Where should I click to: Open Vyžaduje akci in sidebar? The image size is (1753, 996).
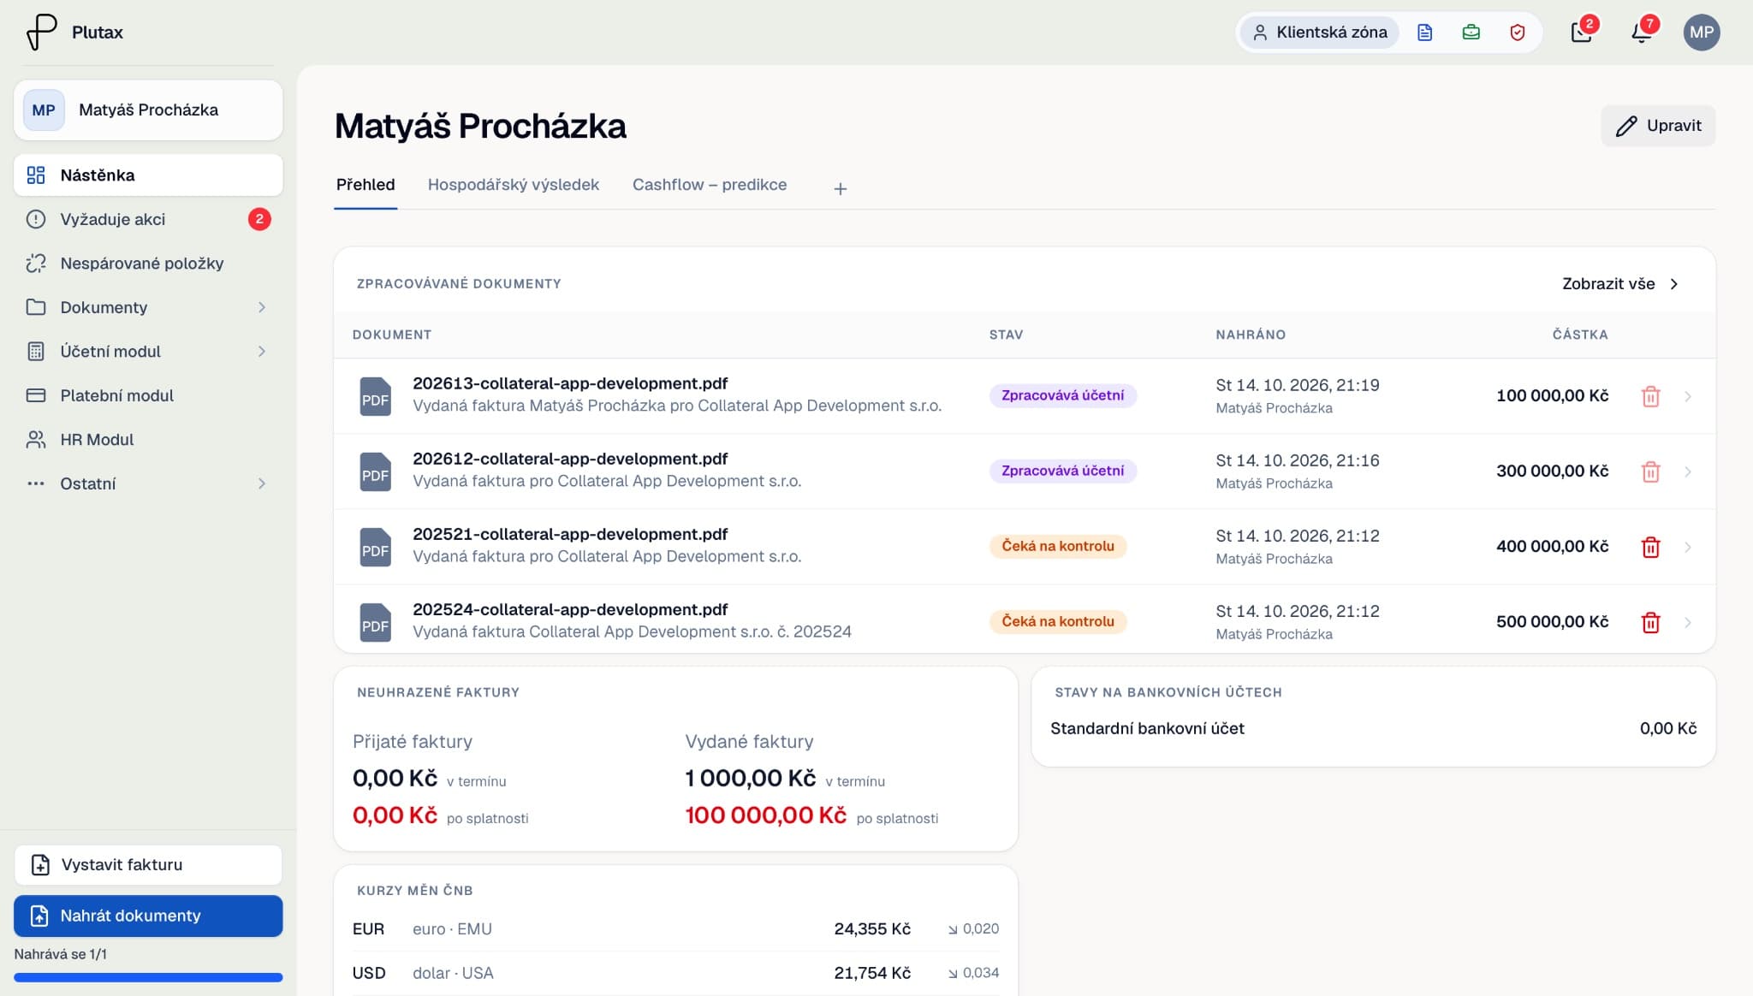click(148, 219)
